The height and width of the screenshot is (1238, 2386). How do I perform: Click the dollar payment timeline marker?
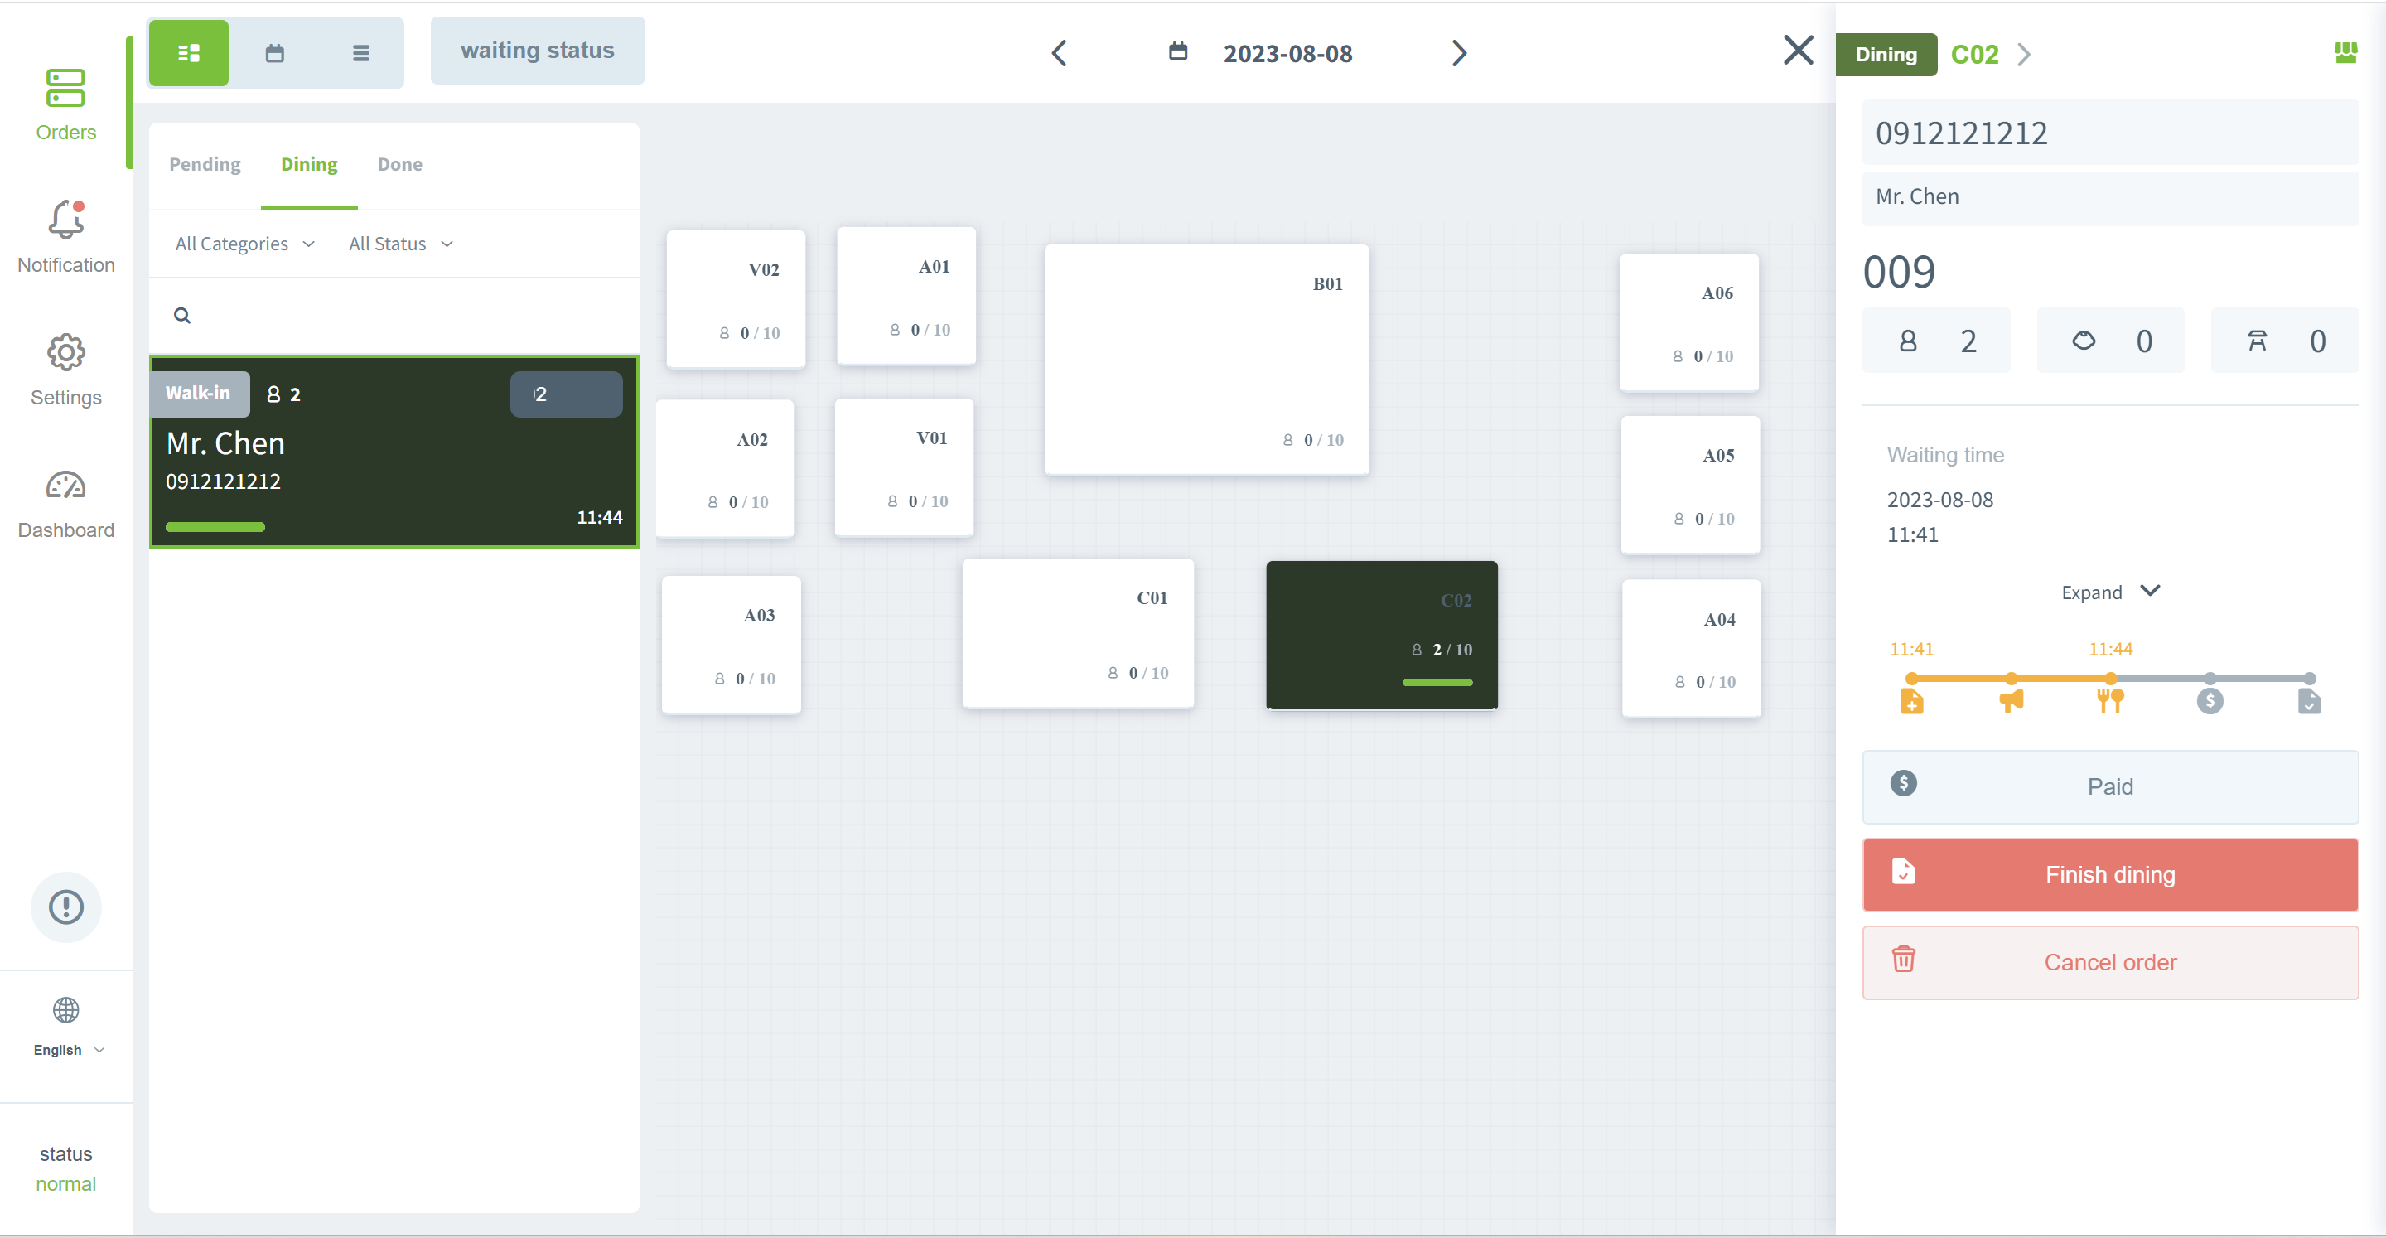(x=2209, y=700)
